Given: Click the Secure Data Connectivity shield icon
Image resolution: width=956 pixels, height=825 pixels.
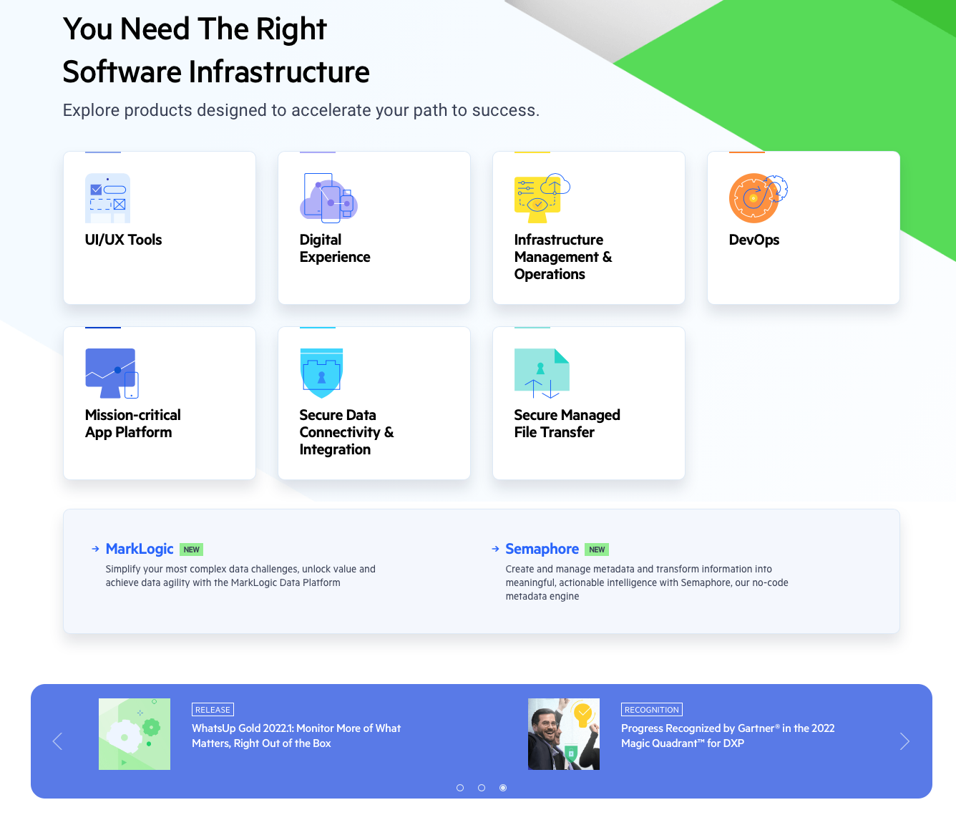Looking at the screenshot, I should coord(321,374).
